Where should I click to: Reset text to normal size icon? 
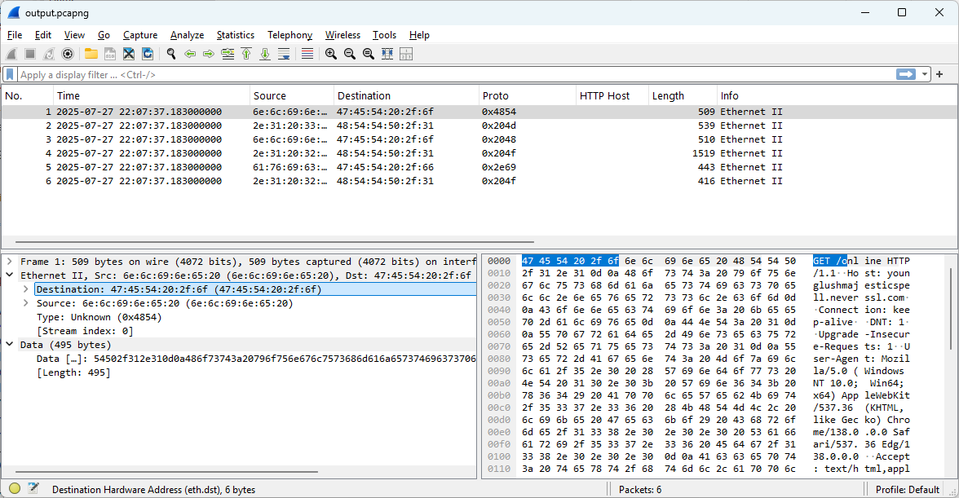point(369,54)
